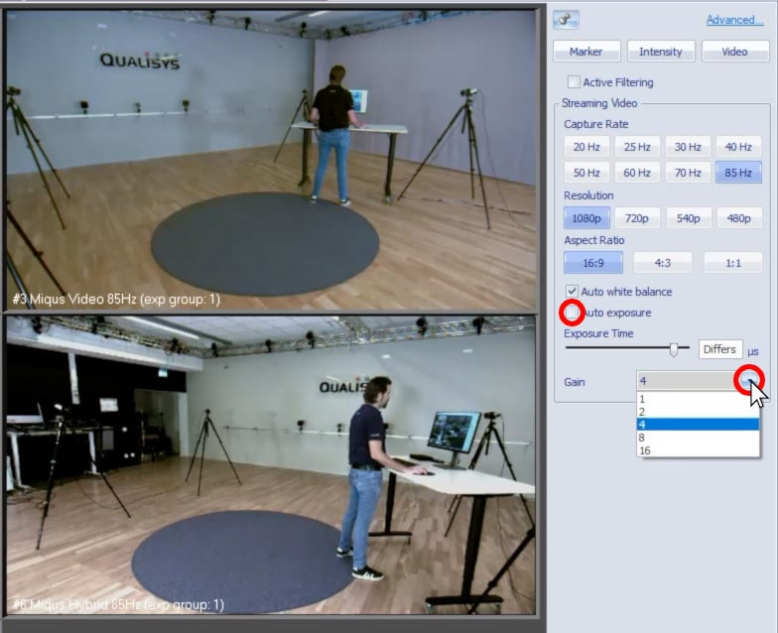Screen dimensions: 778x633
Task: Uncheck Auto white balance
Action: tap(573, 292)
